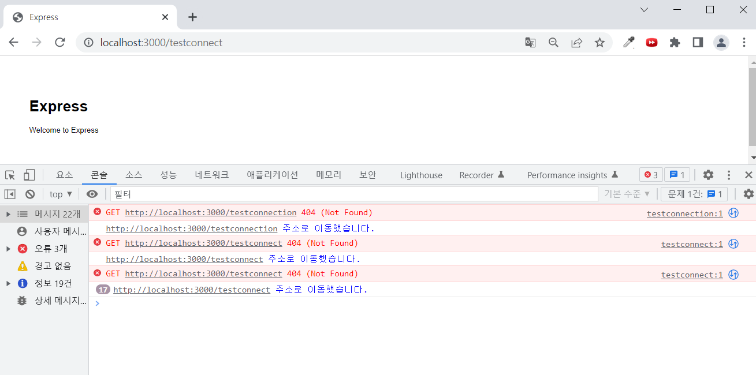Close the Express tab
The image size is (756, 375).
(x=165, y=17)
